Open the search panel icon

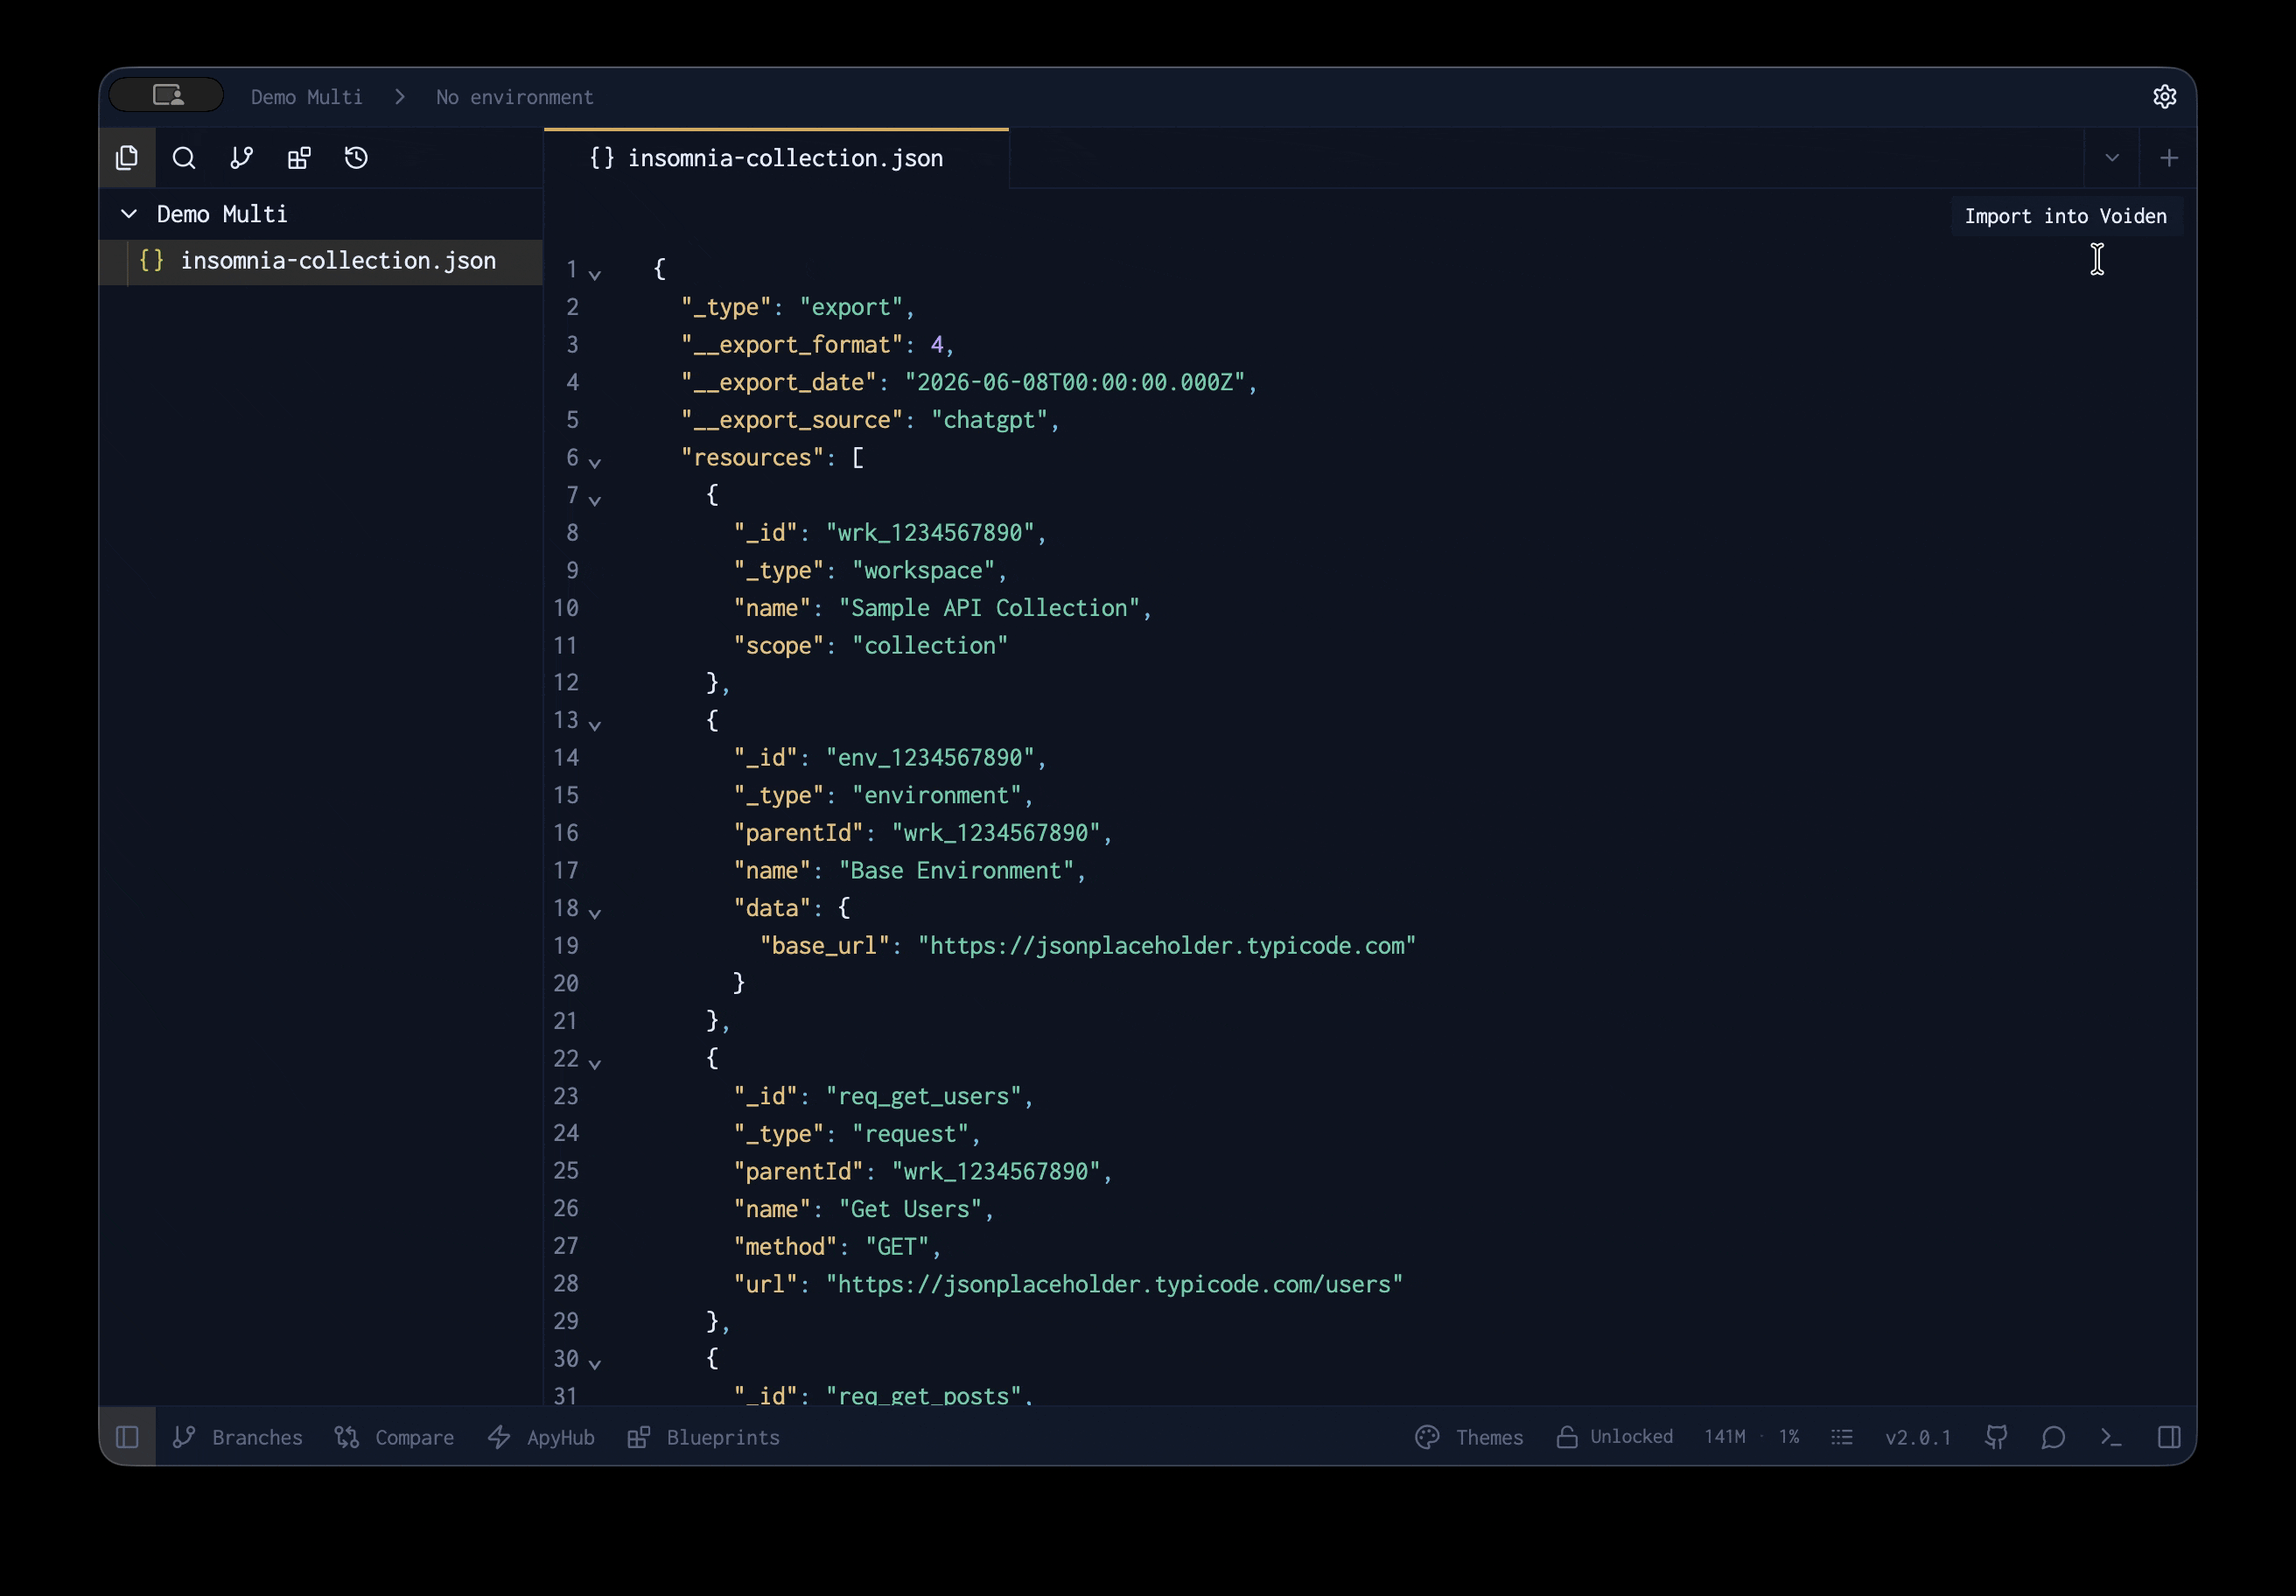(x=184, y=158)
